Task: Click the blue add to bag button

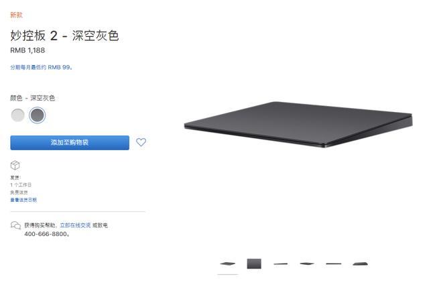Action: [x=70, y=143]
